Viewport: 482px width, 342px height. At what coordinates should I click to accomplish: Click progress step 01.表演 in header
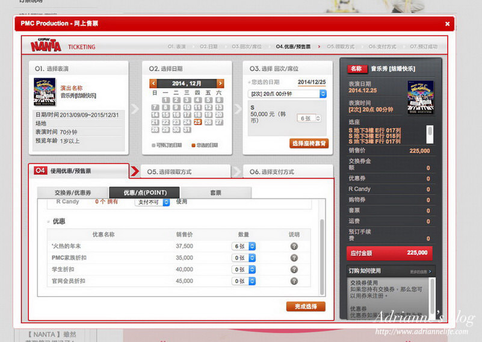pos(177,46)
